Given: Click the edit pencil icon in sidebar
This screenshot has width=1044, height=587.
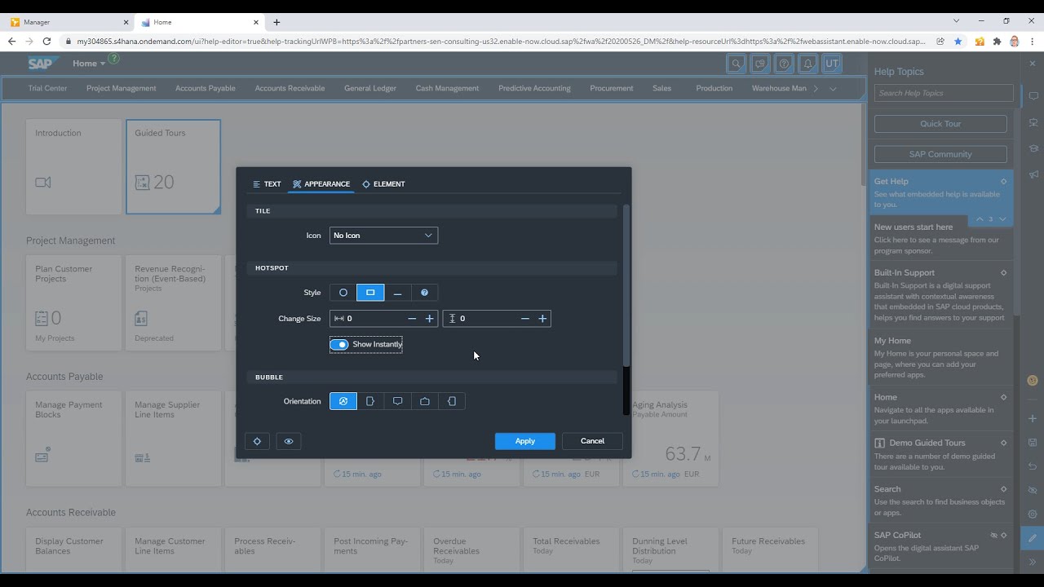Looking at the screenshot, I should 1033,538.
